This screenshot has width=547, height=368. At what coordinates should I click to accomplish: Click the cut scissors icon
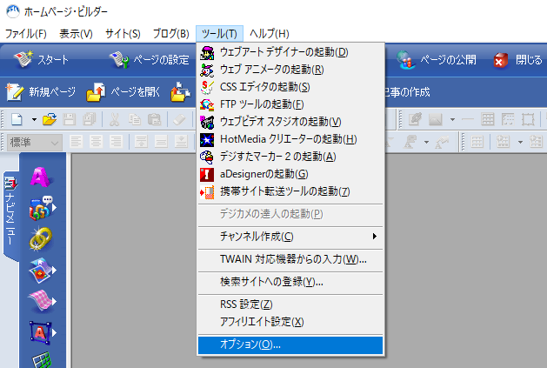[x=114, y=119]
